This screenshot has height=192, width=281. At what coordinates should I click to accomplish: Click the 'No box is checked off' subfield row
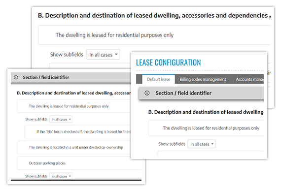pyautogui.click(x=83, y=132)
